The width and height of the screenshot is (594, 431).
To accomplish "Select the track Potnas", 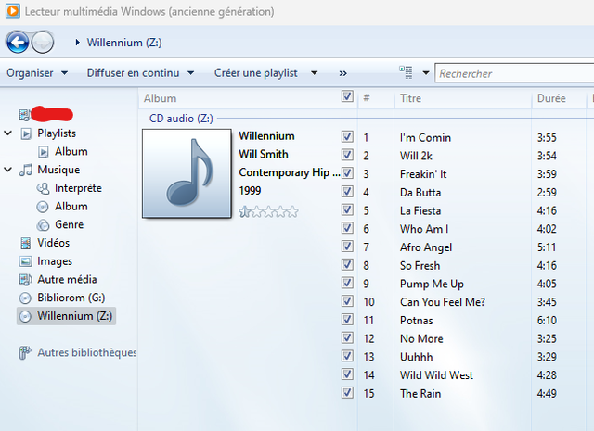I will pyautogui.click(x=417, y=321).
